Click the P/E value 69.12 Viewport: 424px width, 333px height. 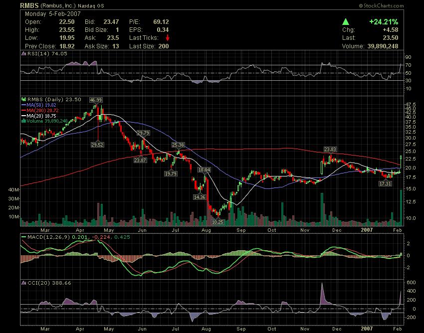[x=161, y=22]
